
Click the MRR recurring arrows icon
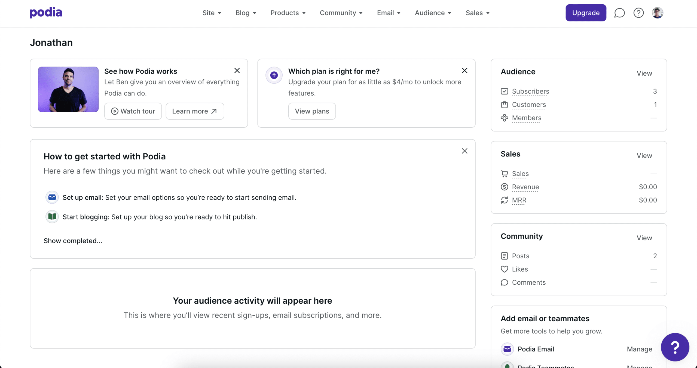(x=504, y=200)
